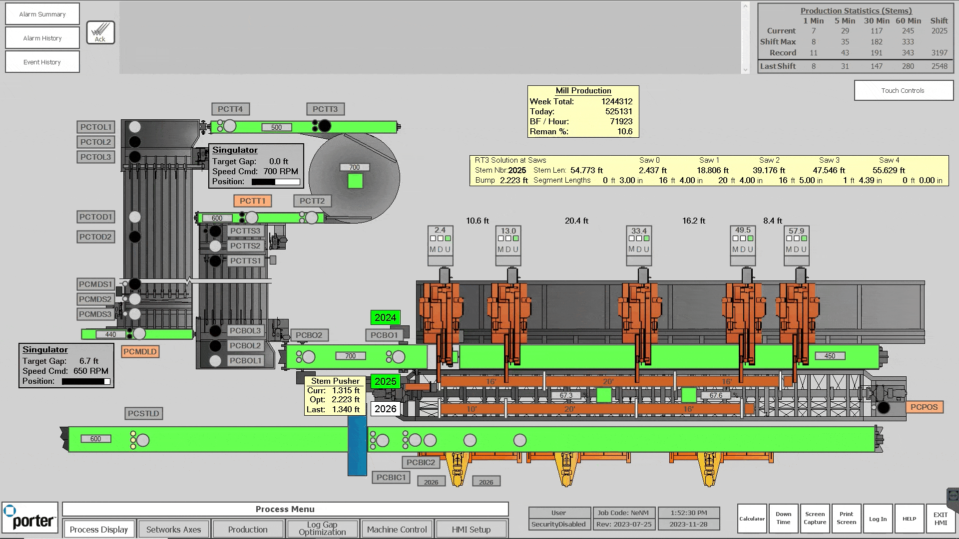
Task: Click the 700 speed field on PCBO conveyor
Action: (x=350, y=356)
